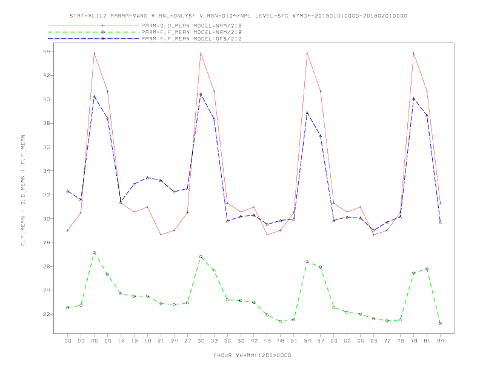Click x-axis tick label 00
Screen dimensions: 480x371
(x=68, y=341)
